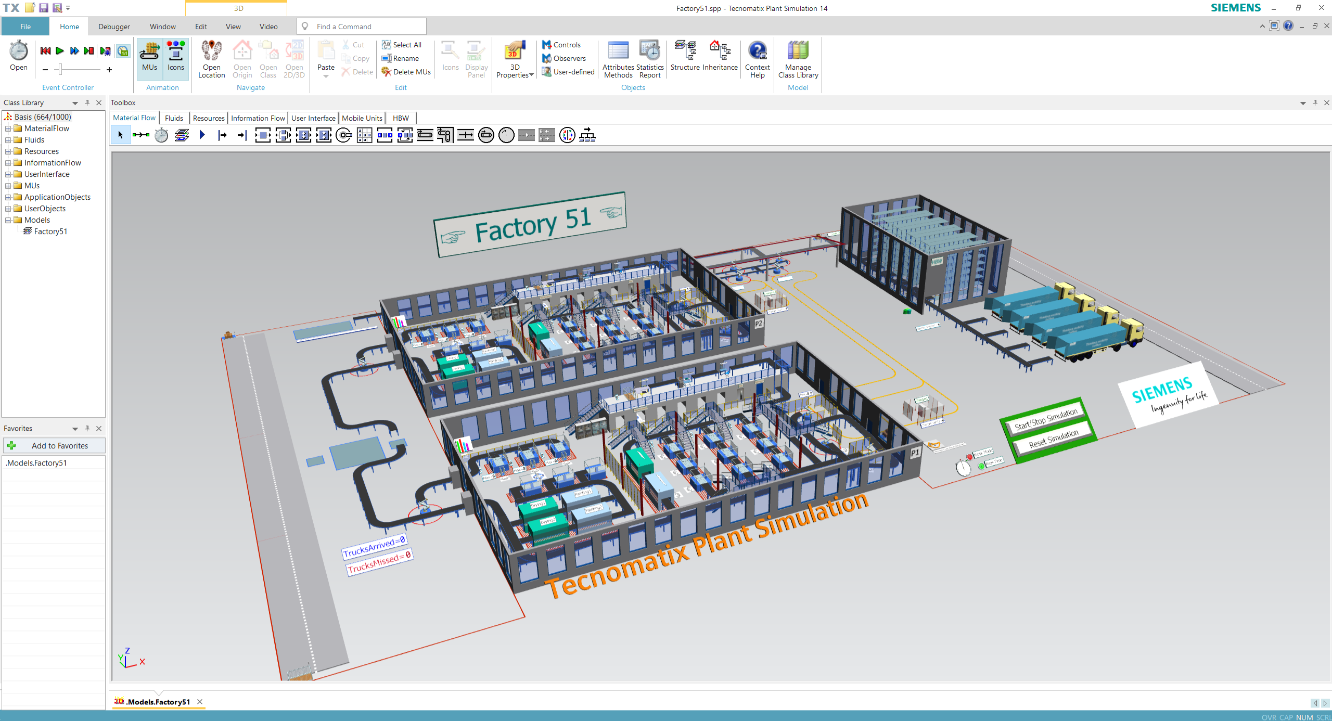Screen dimensions: 1332x721
Task: Switch to the Debugger ribbon tab
Action: [114, 27]
